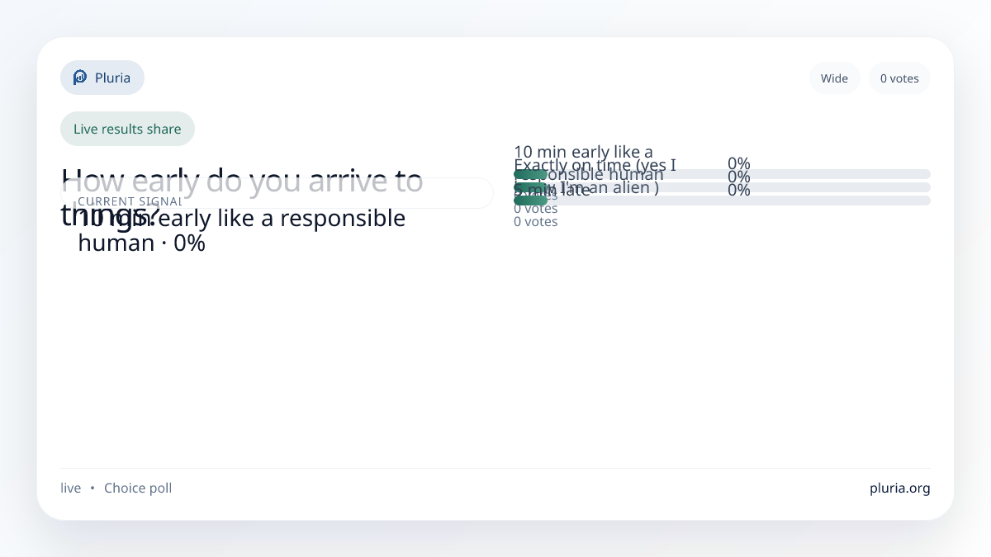Click the lowest '0 votes' caption under bars
Image resolution: width=991 pixels, height=557 pixels.
point(535,222)
